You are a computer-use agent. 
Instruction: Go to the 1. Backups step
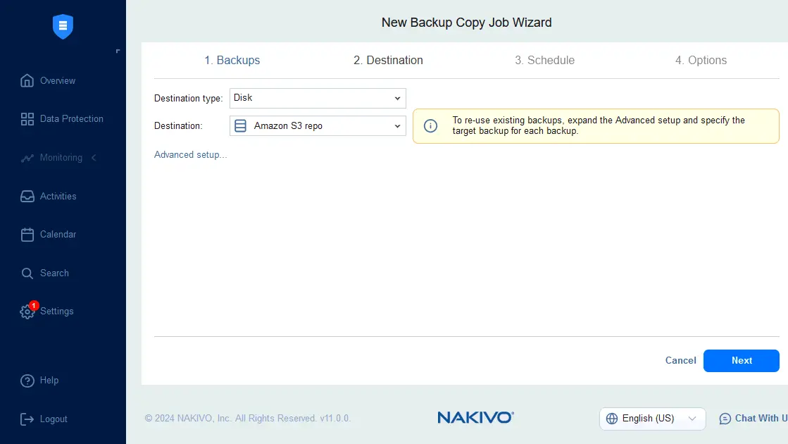[x=232, y=61]
